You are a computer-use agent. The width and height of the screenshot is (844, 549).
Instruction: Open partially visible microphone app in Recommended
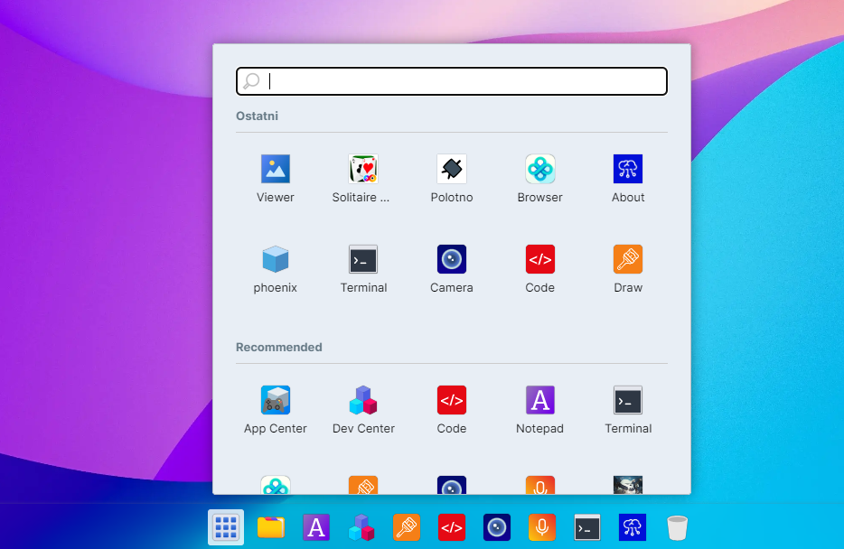click(539, 485)
